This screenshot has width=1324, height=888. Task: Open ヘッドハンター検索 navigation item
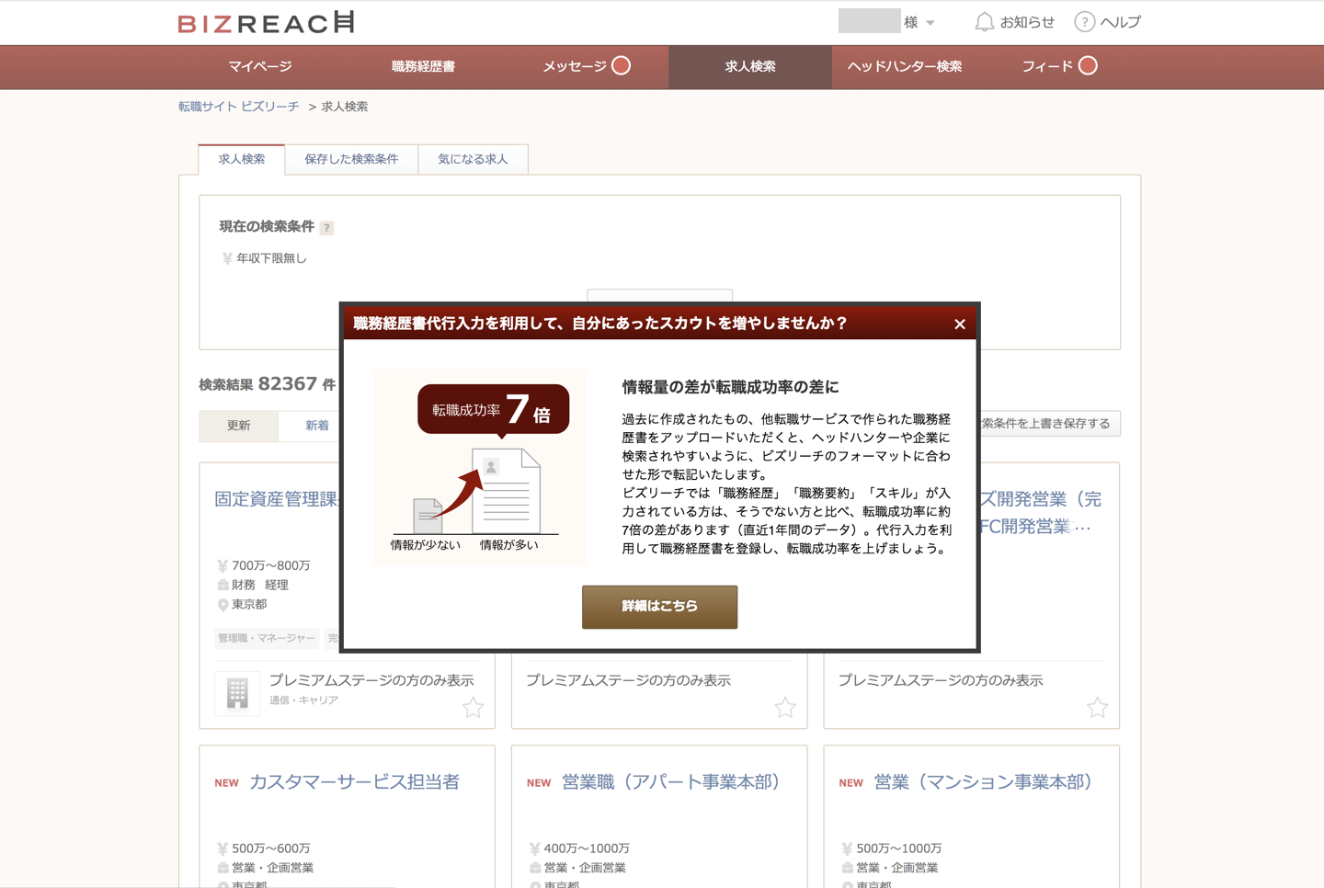(x=905, y=66)
